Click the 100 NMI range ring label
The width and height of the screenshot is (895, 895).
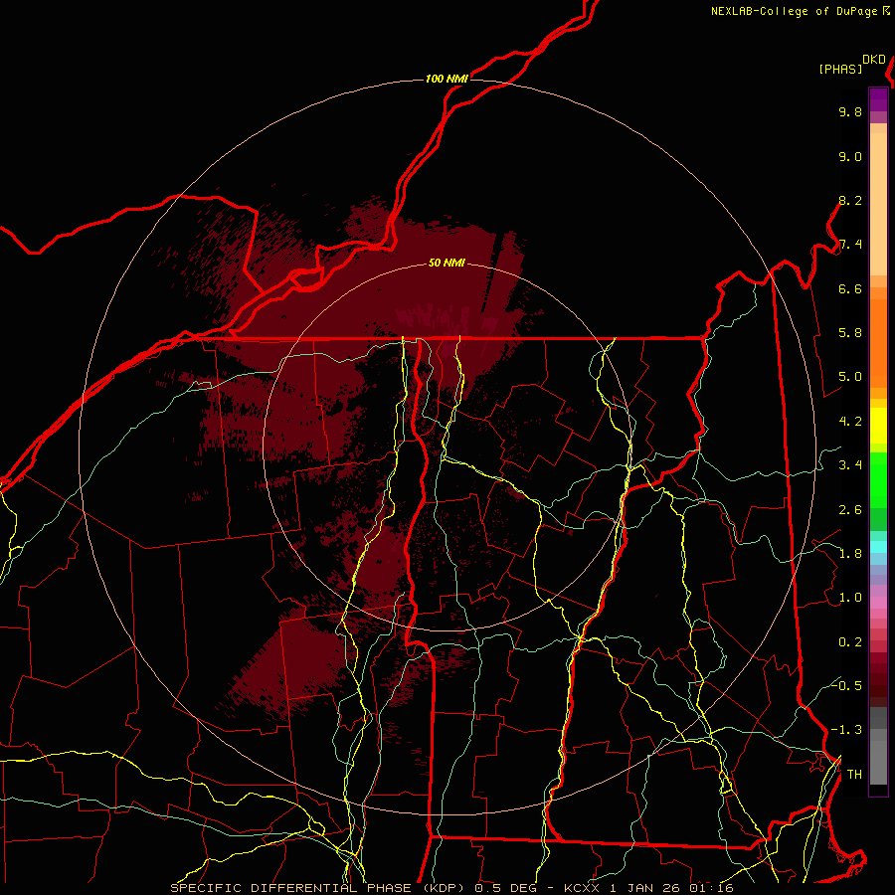point(447,79)
